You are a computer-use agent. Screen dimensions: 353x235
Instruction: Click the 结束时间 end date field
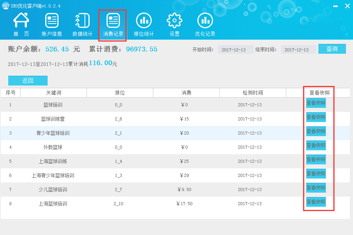(x=298, y=50)
